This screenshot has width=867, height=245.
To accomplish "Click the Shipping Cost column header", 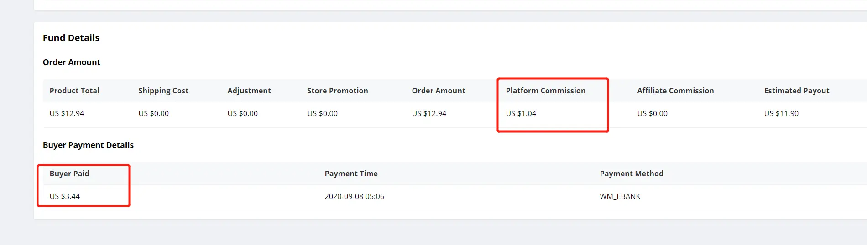I will [163, 91].
